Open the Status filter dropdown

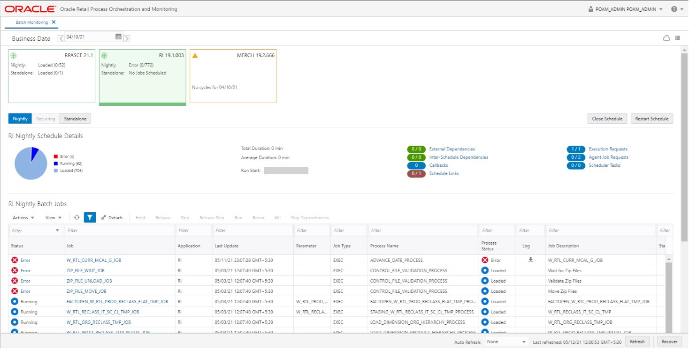pos(57,231)
